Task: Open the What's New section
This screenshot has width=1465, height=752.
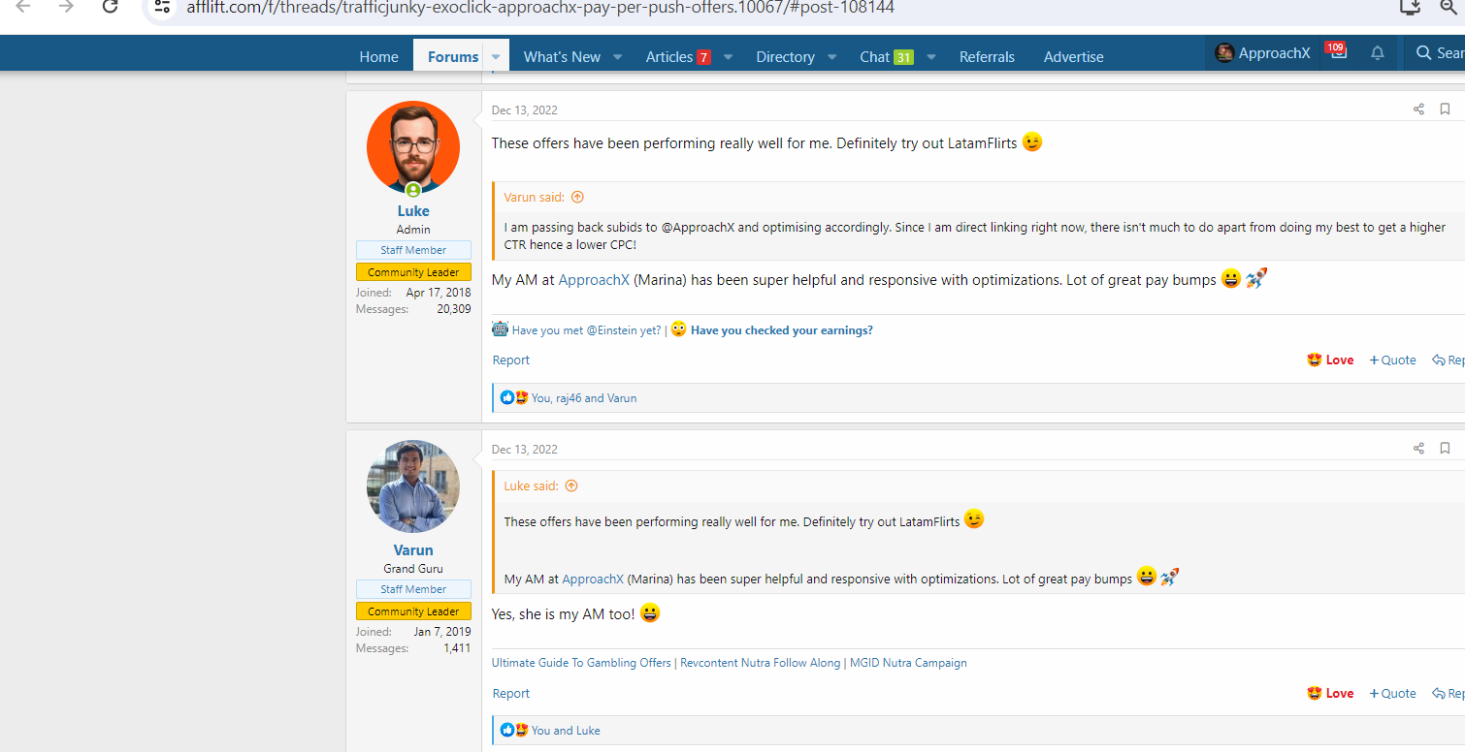Action: pyautogui.click(x=562, y=56)
